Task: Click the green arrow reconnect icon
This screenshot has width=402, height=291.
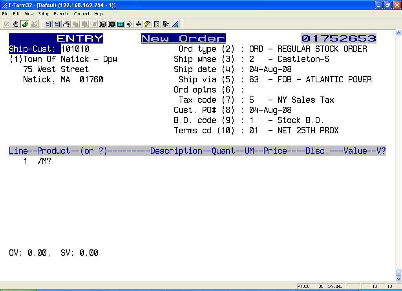Action: click(x=25, y=24)
